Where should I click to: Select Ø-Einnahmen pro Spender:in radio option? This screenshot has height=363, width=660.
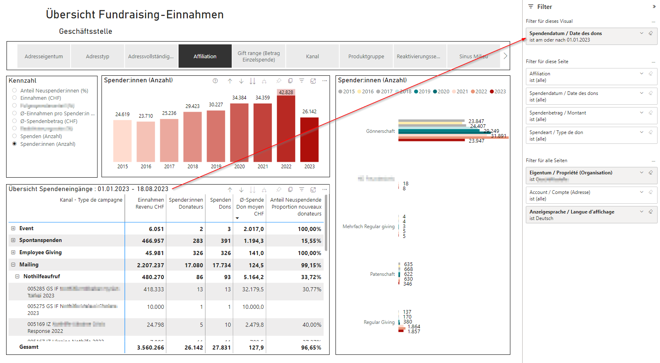tap(15, 113)
